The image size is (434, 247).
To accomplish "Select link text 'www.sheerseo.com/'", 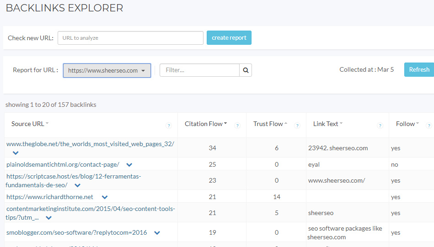I will click(337, 181).
